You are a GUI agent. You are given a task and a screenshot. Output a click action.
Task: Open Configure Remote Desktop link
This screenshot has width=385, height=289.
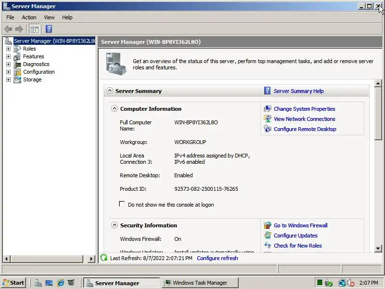tap(305, 129)
